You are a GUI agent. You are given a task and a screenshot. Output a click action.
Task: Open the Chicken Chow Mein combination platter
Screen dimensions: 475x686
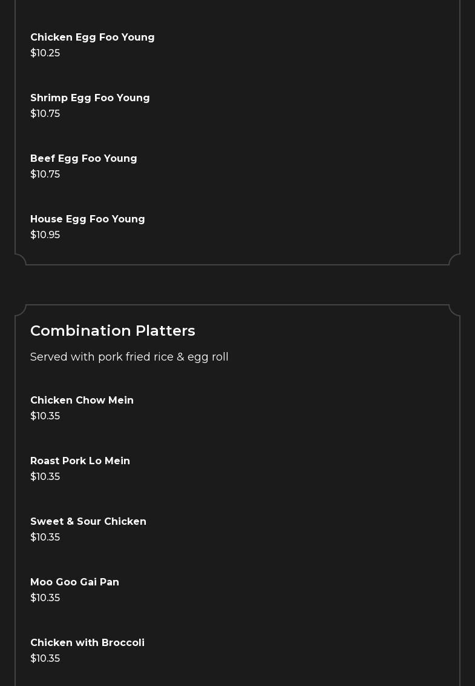[x=82, y=401]
